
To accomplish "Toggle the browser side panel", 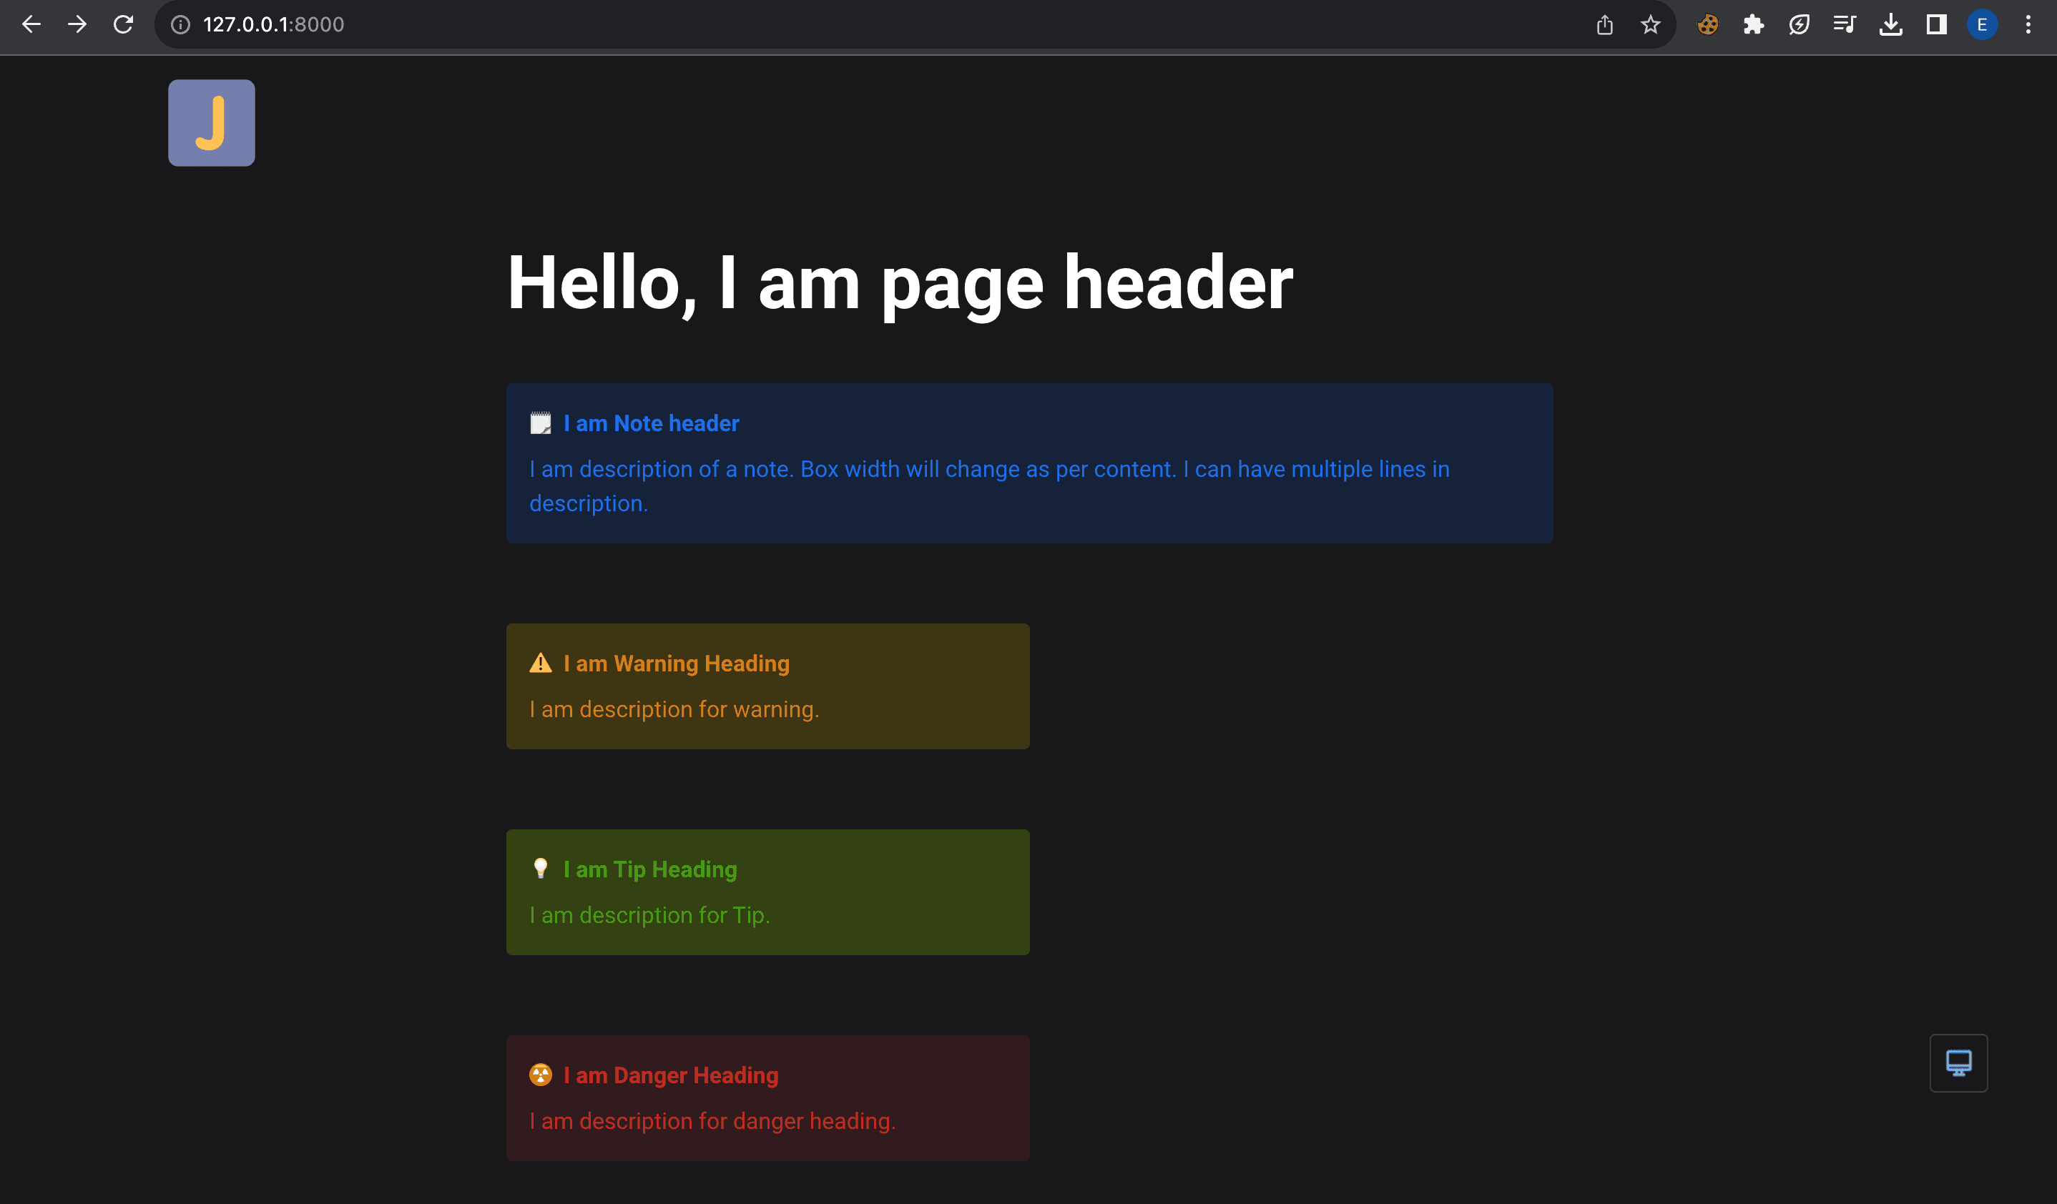I will coord(1936,24).
